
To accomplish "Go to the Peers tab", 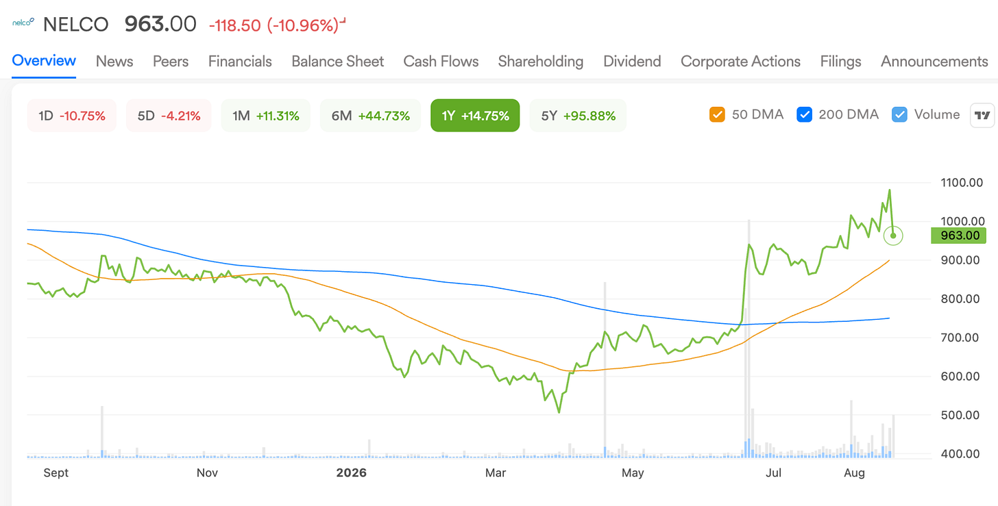I will point(171,62).
